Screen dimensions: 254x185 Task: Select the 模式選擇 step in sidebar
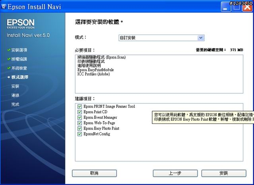tap(20, 77)
